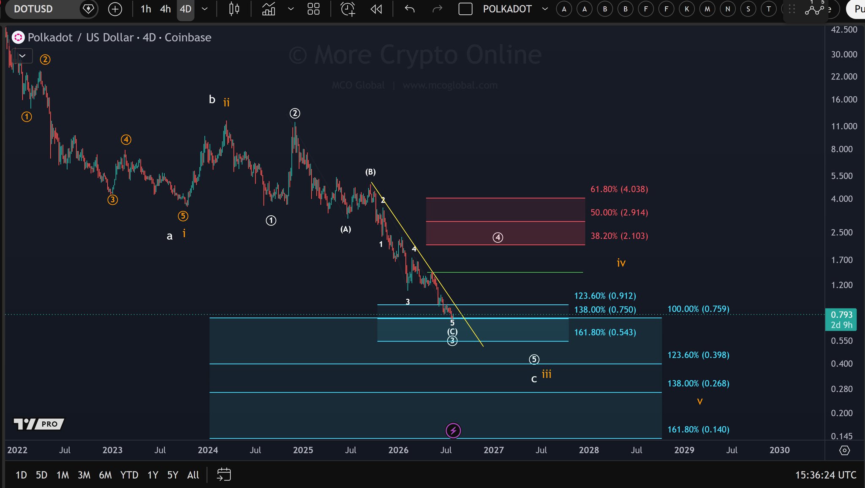
Task: Start bar replay mode
Action: click(376, 9)
